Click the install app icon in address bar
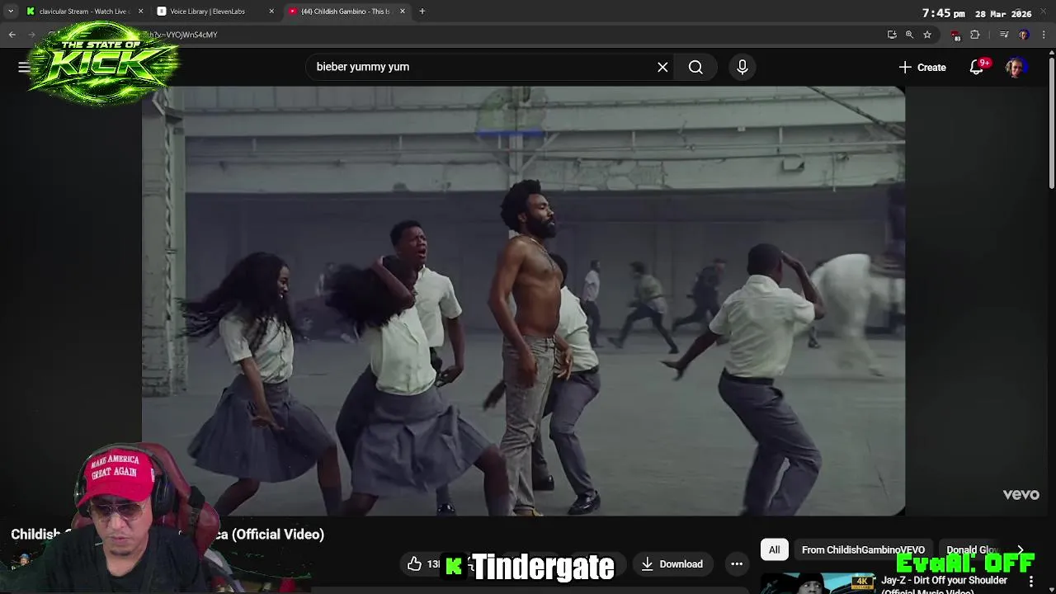This screenshot has width=1056, height=594. [x=892, y=35]
